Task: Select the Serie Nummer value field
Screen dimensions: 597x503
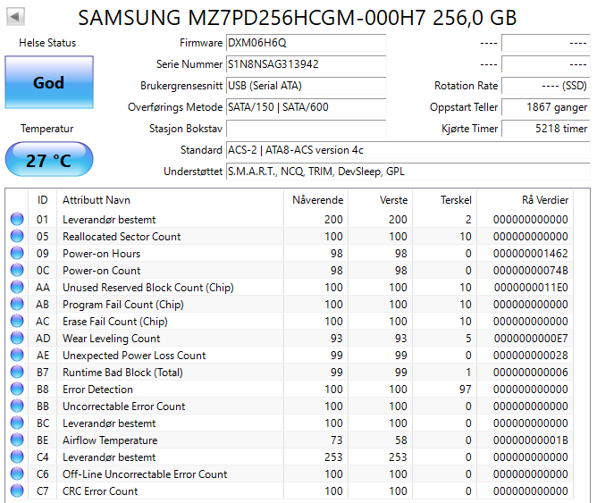Action: [x=305, y=64]
